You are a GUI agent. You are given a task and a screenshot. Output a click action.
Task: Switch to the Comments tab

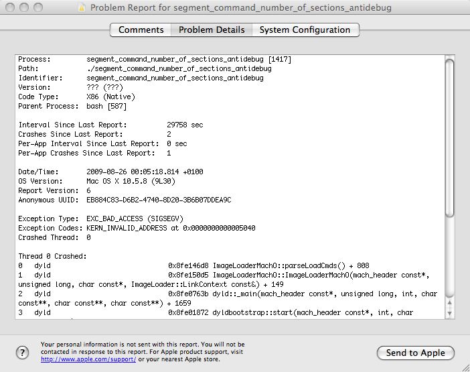click(x=141, y=30)
